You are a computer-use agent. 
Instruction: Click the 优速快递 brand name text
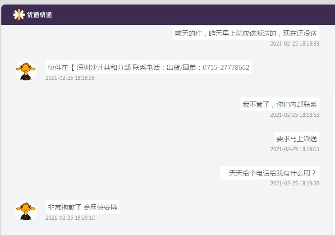(x=40, y=14)
